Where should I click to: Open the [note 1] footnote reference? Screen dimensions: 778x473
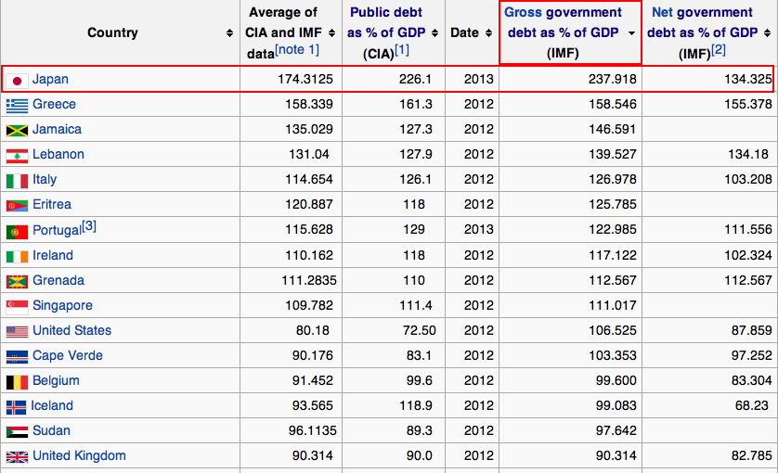298,49
